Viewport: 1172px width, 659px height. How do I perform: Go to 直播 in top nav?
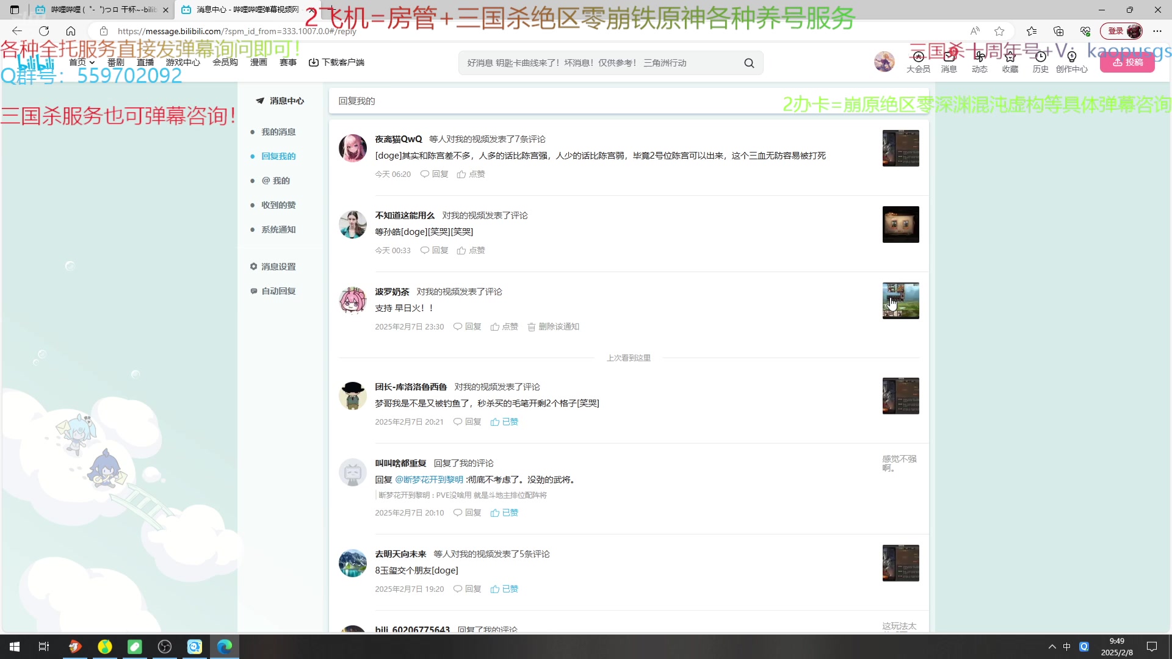coord(145,62)
